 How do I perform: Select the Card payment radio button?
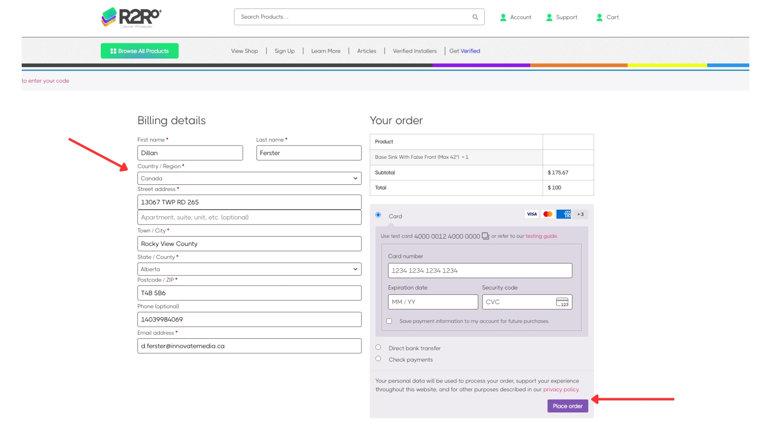pyautogui.click(x=378, y=215)
